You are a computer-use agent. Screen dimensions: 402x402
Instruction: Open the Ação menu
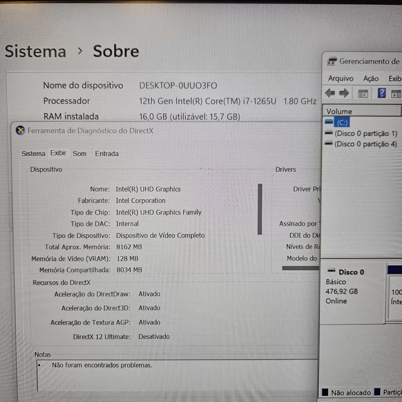point(371,79)
